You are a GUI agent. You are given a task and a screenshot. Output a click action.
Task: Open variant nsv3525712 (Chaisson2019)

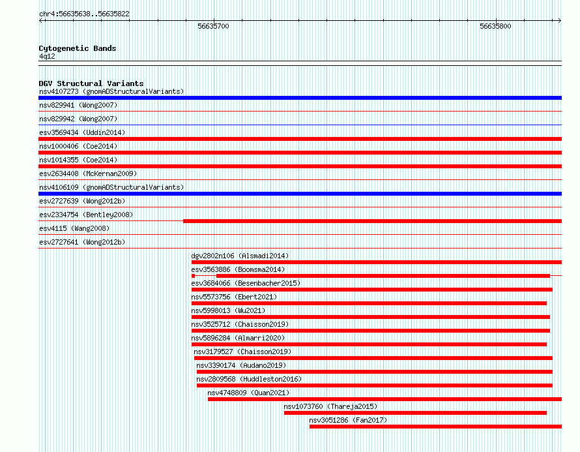[x=240, y=324]
